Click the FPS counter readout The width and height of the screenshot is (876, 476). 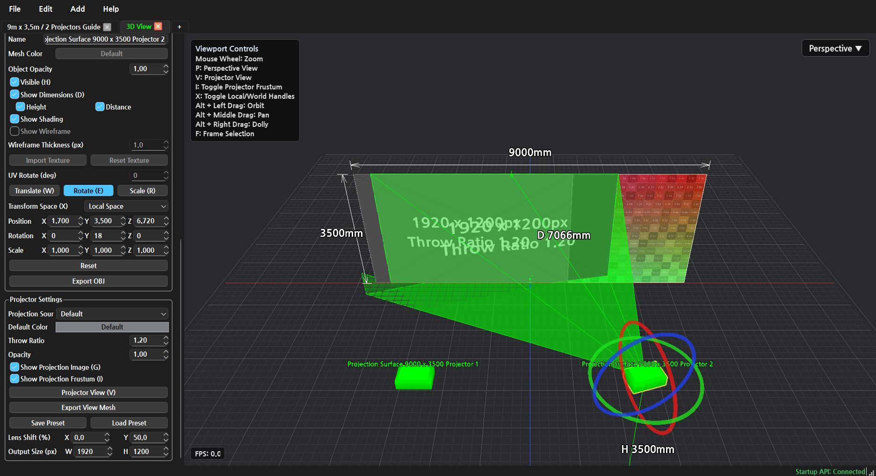pos(208,454)
